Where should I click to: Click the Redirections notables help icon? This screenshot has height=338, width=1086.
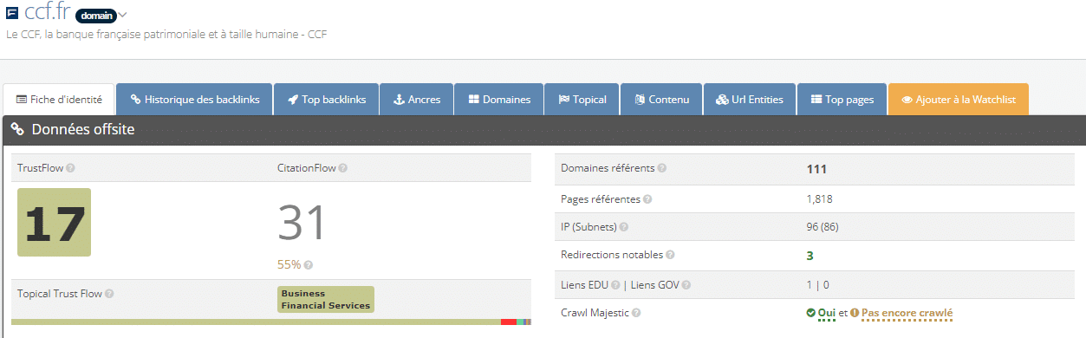tap(670, 255)
